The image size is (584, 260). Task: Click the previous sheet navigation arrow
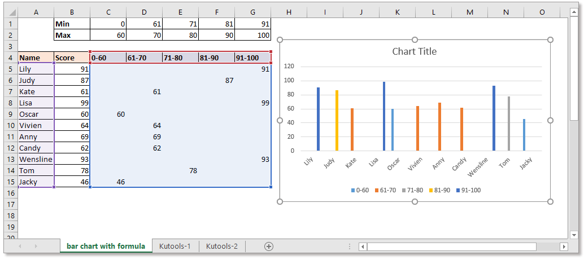[21, 246]
